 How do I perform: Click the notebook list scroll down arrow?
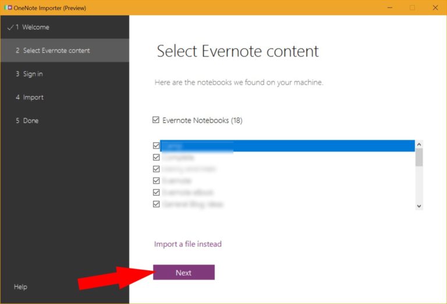click(x=419, y=206)
